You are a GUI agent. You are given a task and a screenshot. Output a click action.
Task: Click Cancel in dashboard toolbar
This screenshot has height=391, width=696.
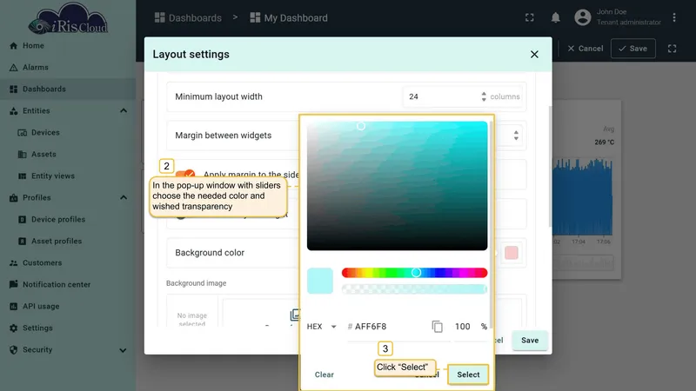click(585, 49)
